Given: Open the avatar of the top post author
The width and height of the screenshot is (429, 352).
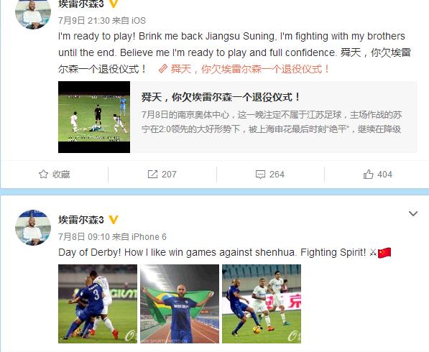Looking at the screenshot, I should [x=33, y=14].
